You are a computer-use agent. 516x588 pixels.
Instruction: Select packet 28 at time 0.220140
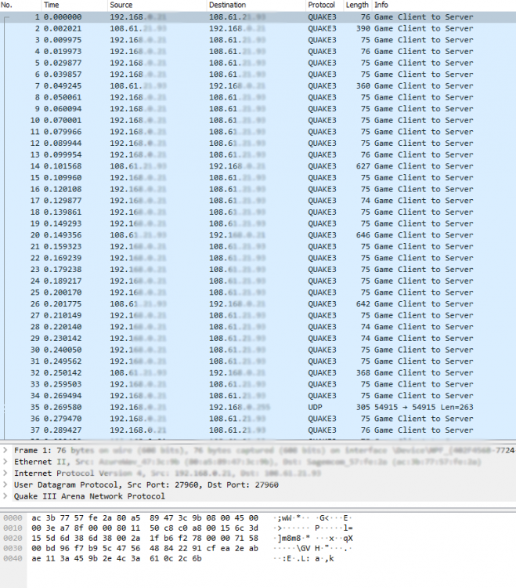coord(258,327)
